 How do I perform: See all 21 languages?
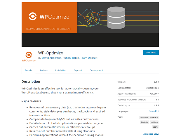154,111
